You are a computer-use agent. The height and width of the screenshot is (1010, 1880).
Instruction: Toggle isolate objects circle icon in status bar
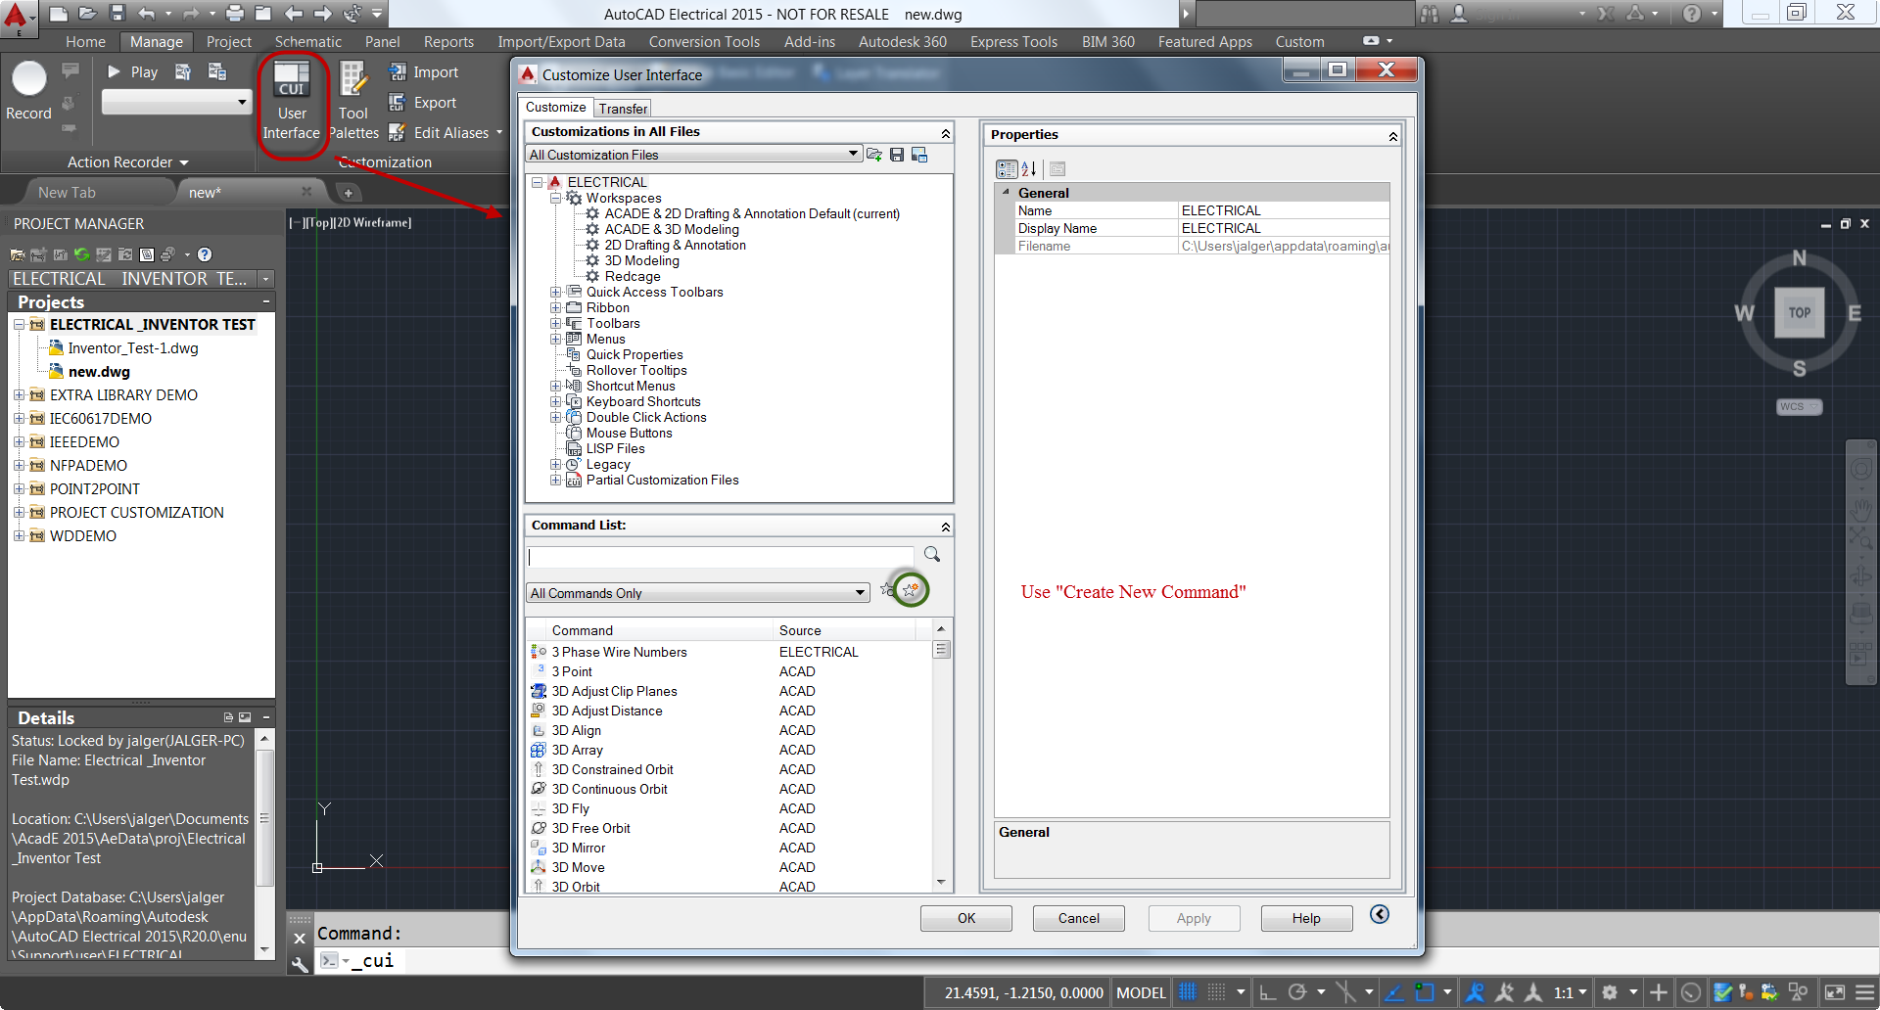click(x=1690, y=992)
